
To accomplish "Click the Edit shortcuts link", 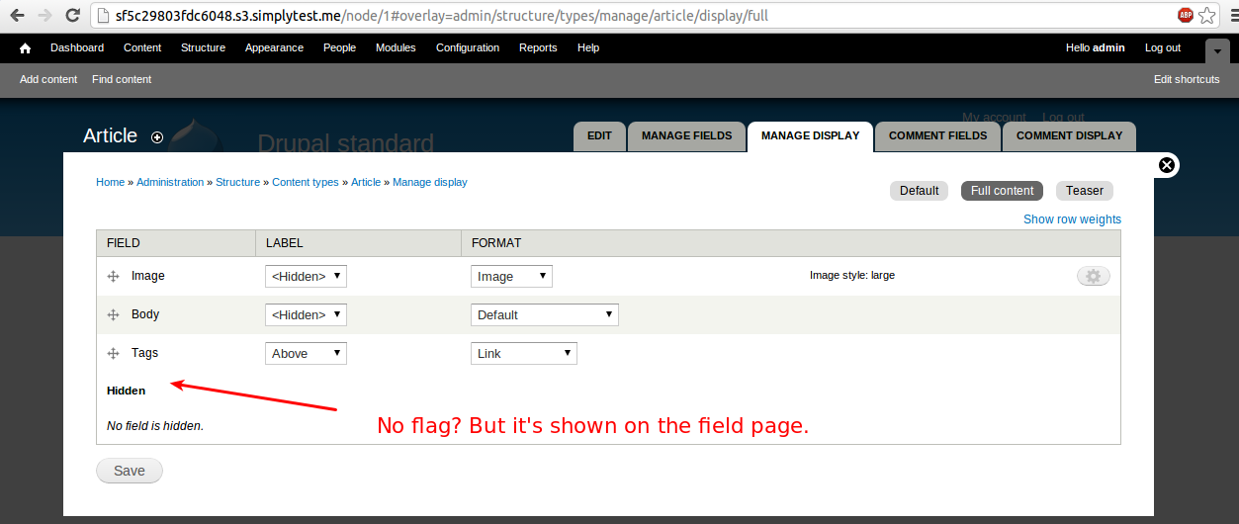I will 1187,79.
